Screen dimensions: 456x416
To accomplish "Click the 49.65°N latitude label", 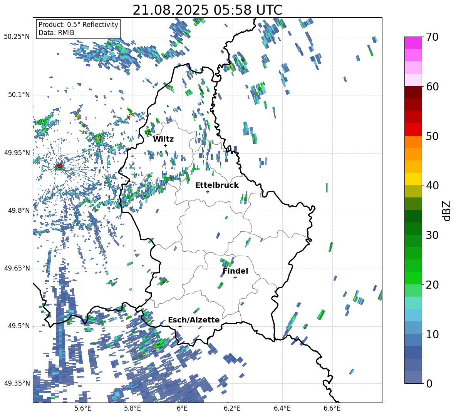I will (17, 268).
